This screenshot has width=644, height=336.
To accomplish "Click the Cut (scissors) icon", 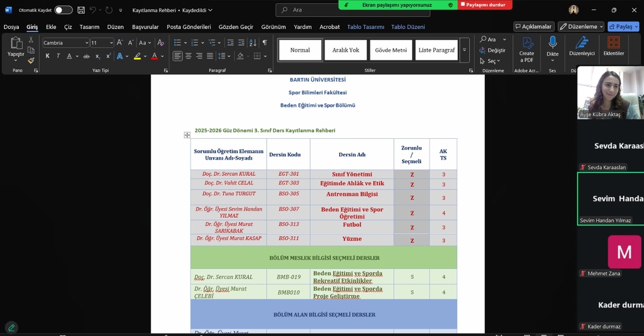I will (x=31, y=40).
